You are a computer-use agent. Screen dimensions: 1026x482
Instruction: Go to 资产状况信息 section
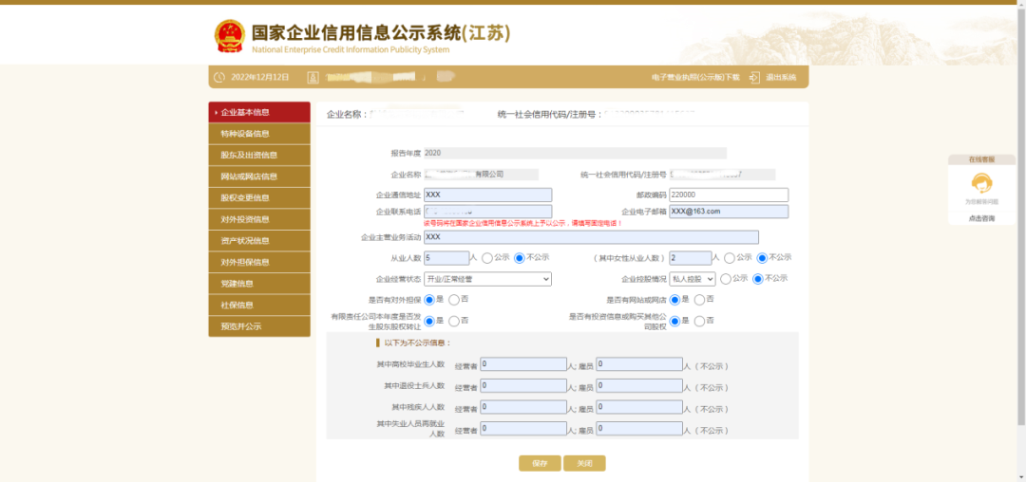[x=258, y=241]
